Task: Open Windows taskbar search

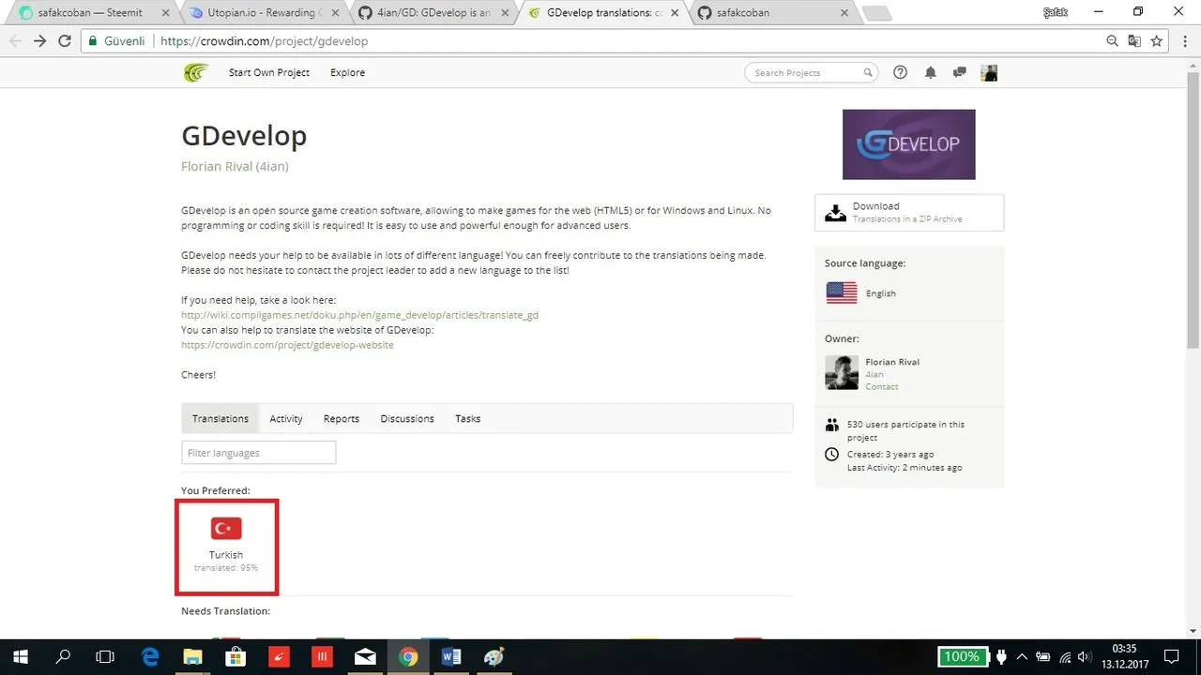Action: coord(63,656)
